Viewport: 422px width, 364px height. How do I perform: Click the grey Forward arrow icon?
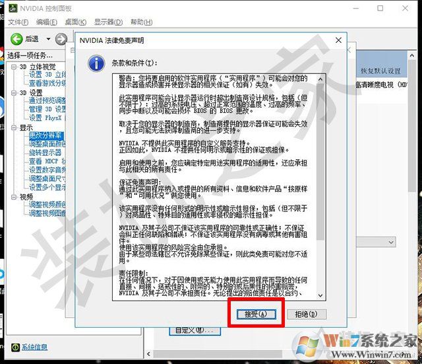[61, 39]
